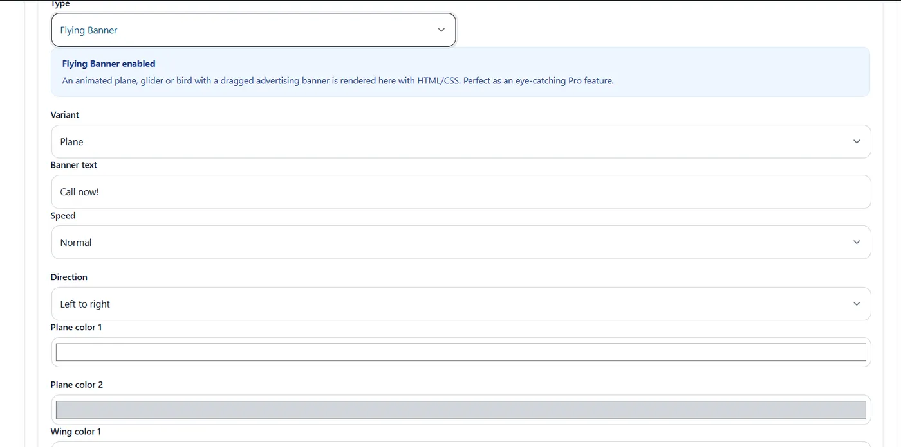Click the 'Plane color 1' label
The image size is (901, 447).
coord(77,328)
